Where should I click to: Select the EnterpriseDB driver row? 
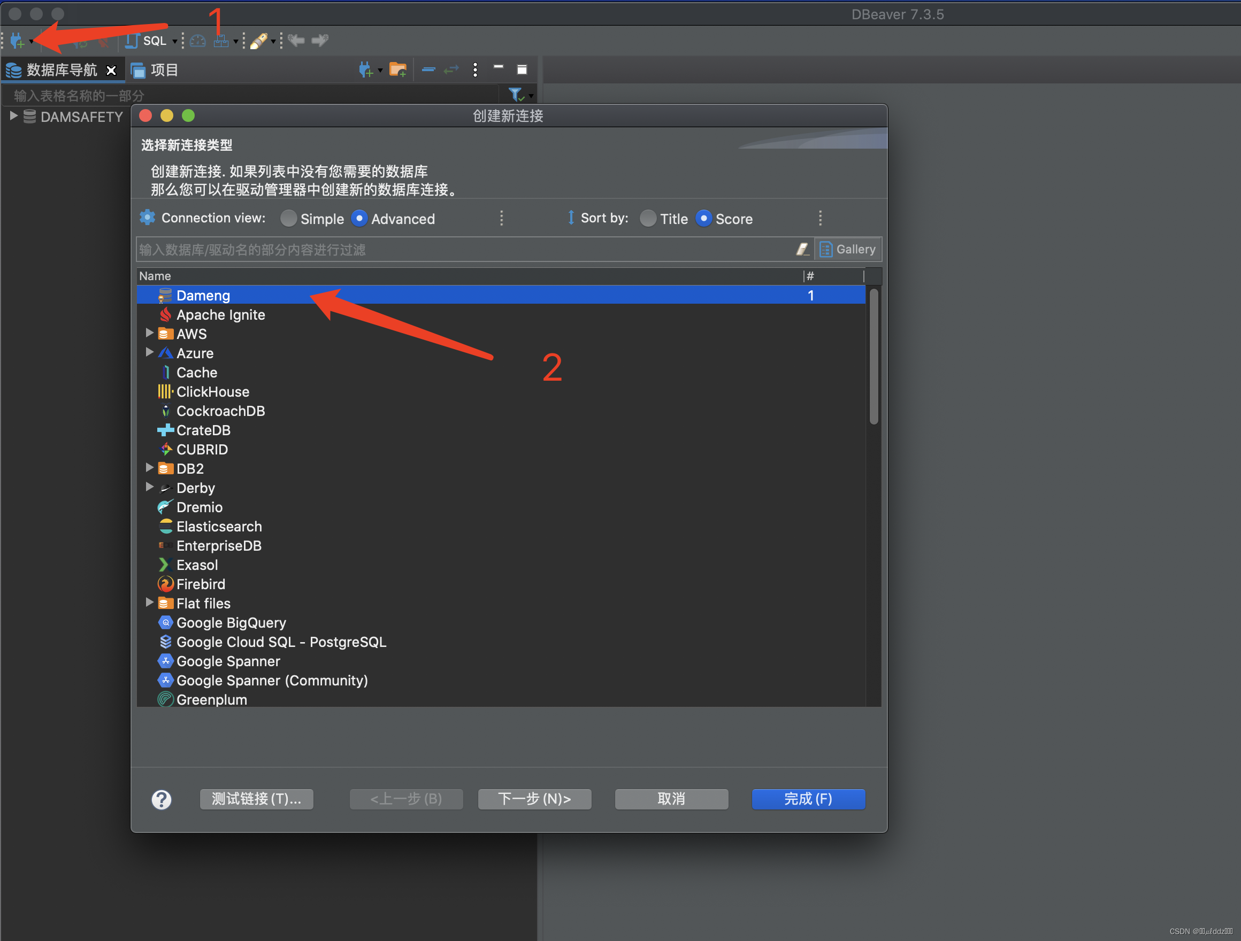(501, 546)
